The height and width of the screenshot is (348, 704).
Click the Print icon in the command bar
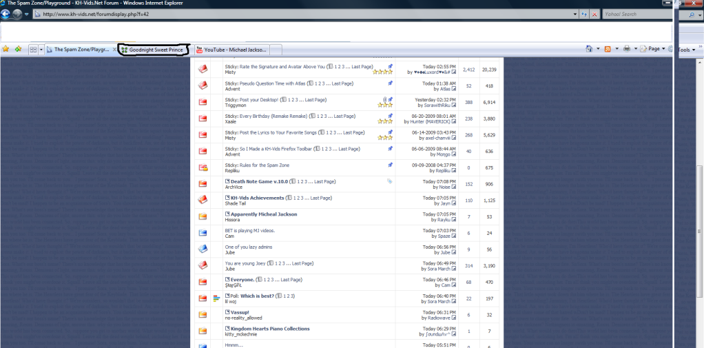[x=628, y=48]
